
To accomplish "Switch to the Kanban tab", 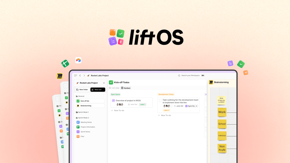I will (126, 88).
